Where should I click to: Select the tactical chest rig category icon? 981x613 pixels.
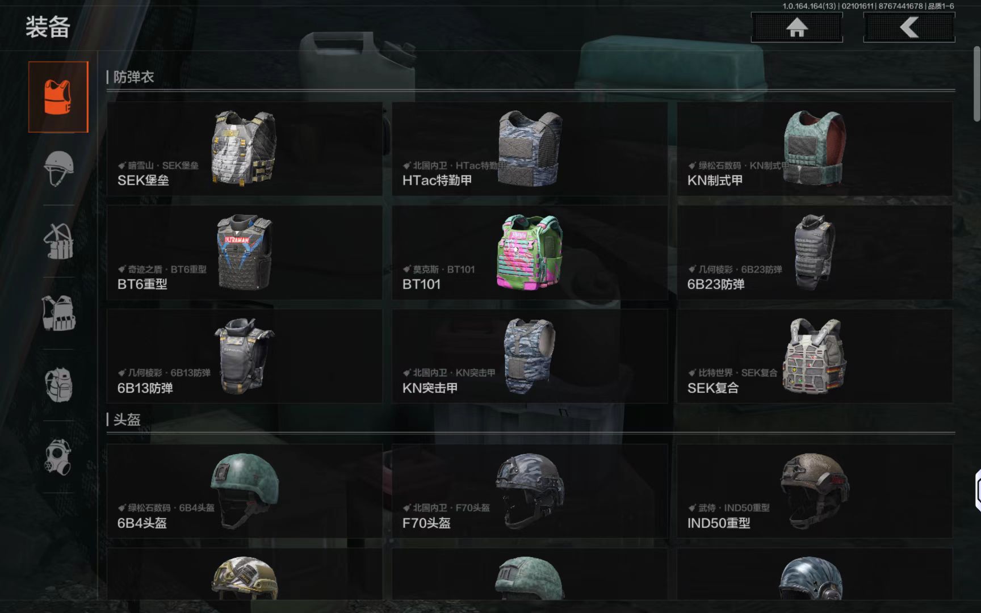tap(58, 313)
